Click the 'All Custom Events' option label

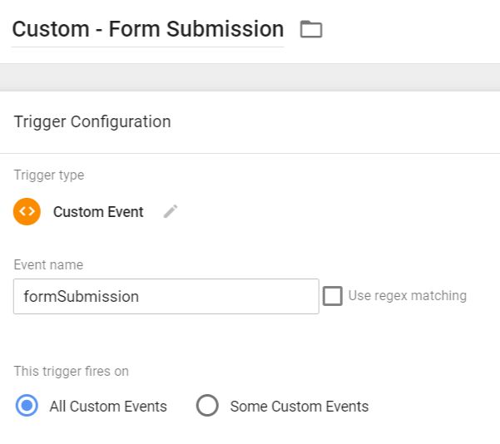(108, 407)
